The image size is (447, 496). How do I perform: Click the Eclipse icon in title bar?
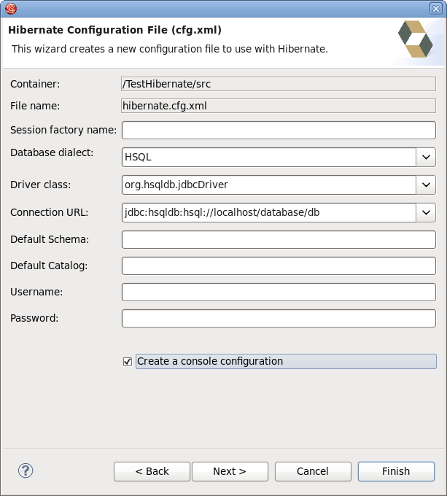coord(11,9)
